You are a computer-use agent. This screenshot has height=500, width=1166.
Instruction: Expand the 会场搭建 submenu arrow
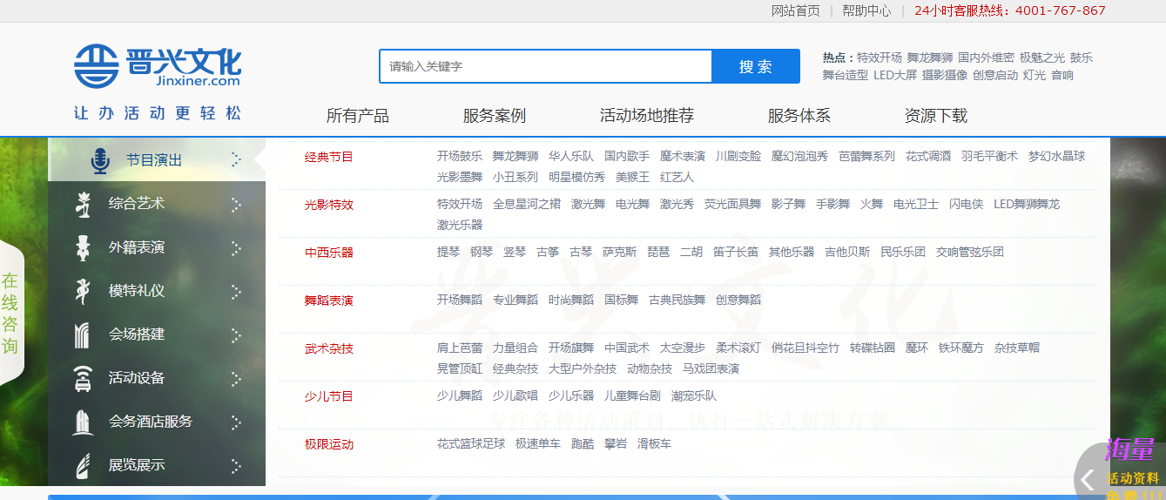click(236, 334)
